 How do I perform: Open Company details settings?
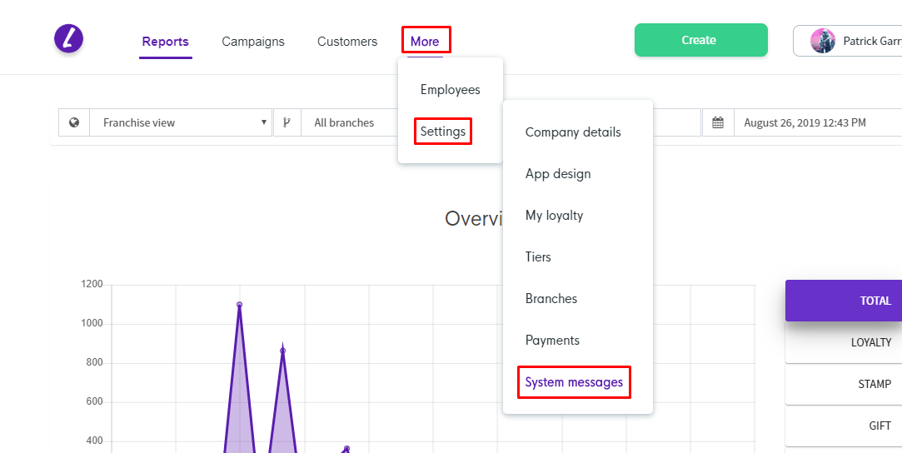[573, 132]
